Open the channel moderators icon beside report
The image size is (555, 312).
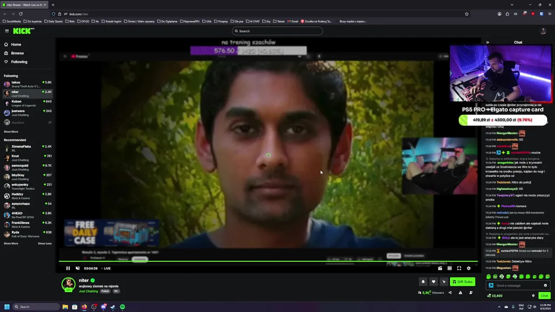[x=471, y=292]
